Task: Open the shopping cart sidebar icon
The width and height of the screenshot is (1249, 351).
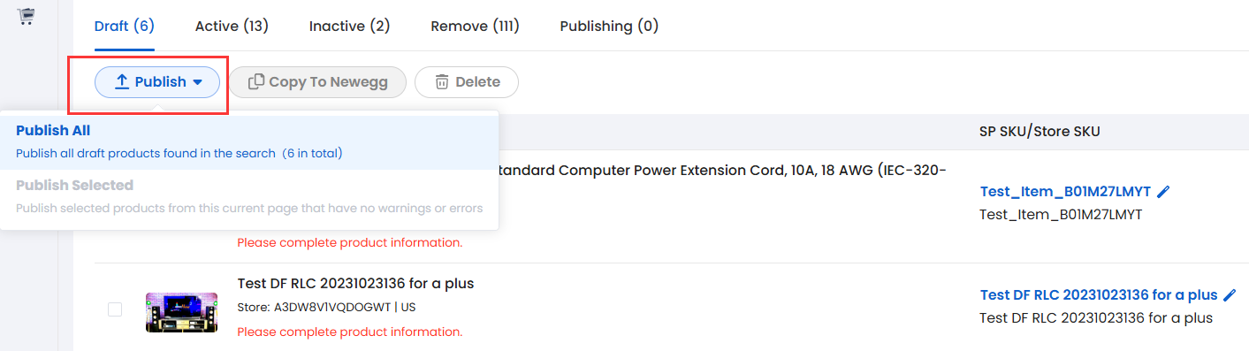Action: click(x=27, y=16)
